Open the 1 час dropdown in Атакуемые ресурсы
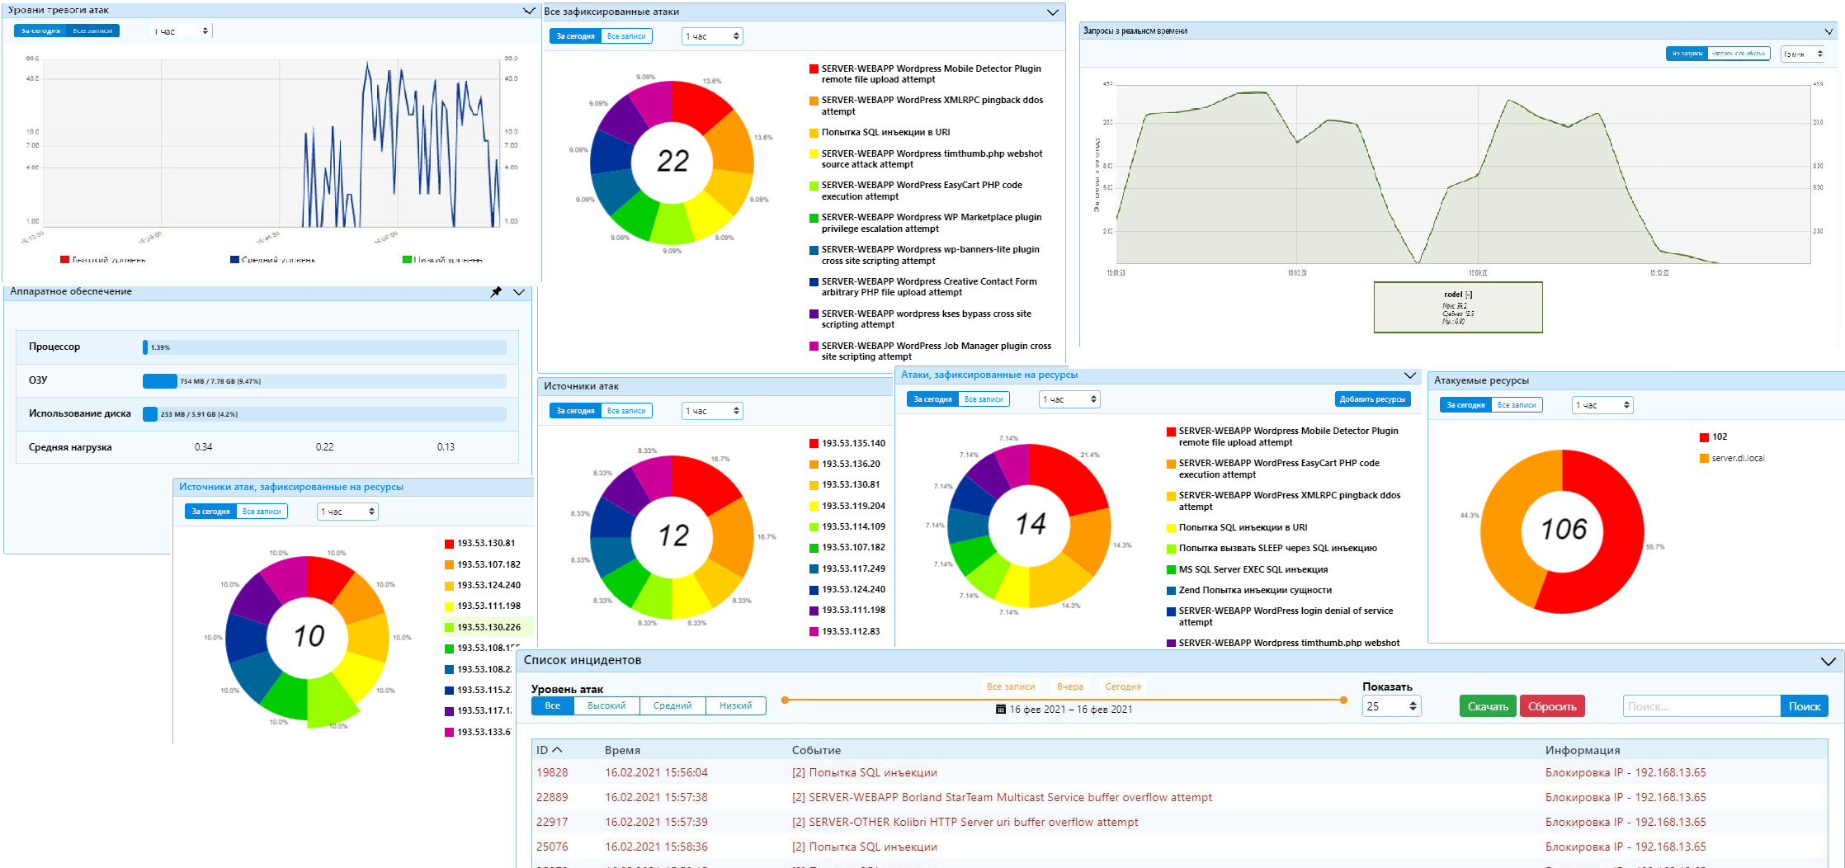This screenshot has width=1845, height=868. click(x=1602, y=405)
